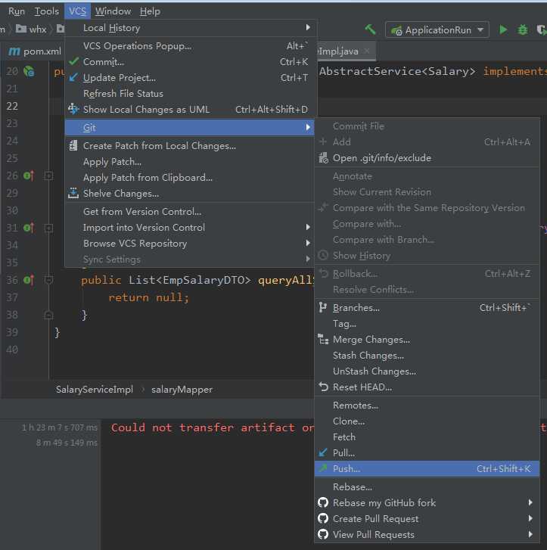Viewport: 547px width, 550px height.
Task: Close the Impl.java tab
Action: (x=367, y=51)
